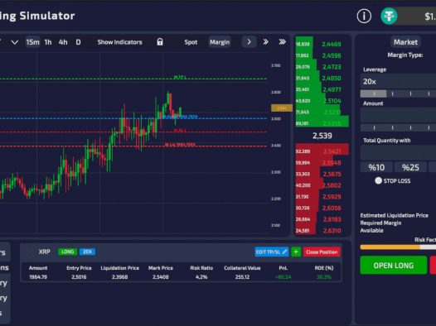Close the XRP long position
Screen dimensions: 436x326
click(x=322, y=252)
